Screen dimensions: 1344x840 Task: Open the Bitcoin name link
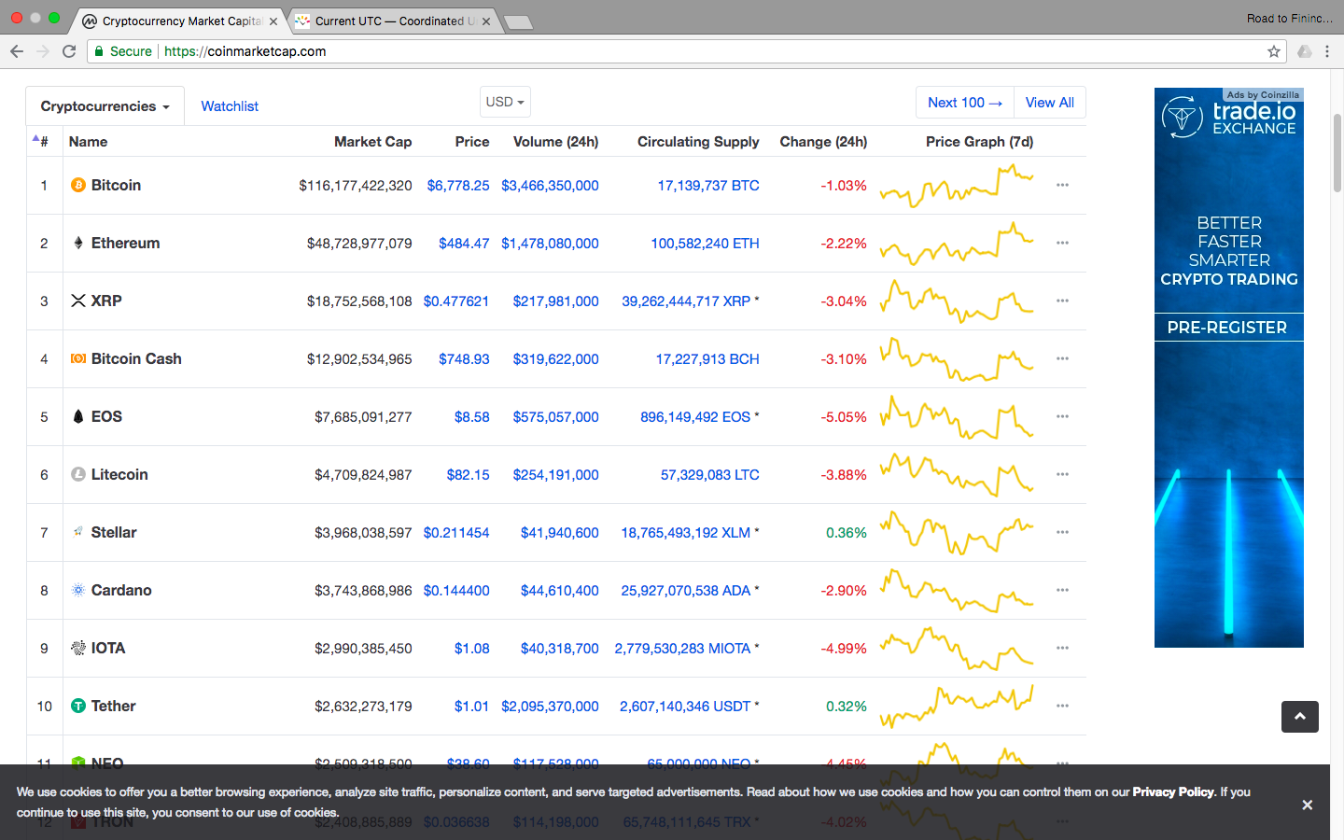tap(116, 185)
